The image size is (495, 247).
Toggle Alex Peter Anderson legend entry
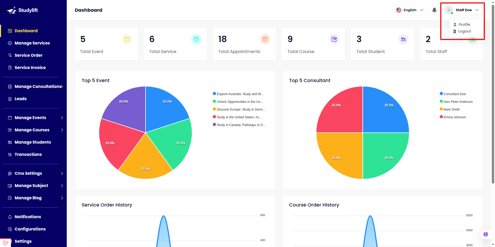456,102
